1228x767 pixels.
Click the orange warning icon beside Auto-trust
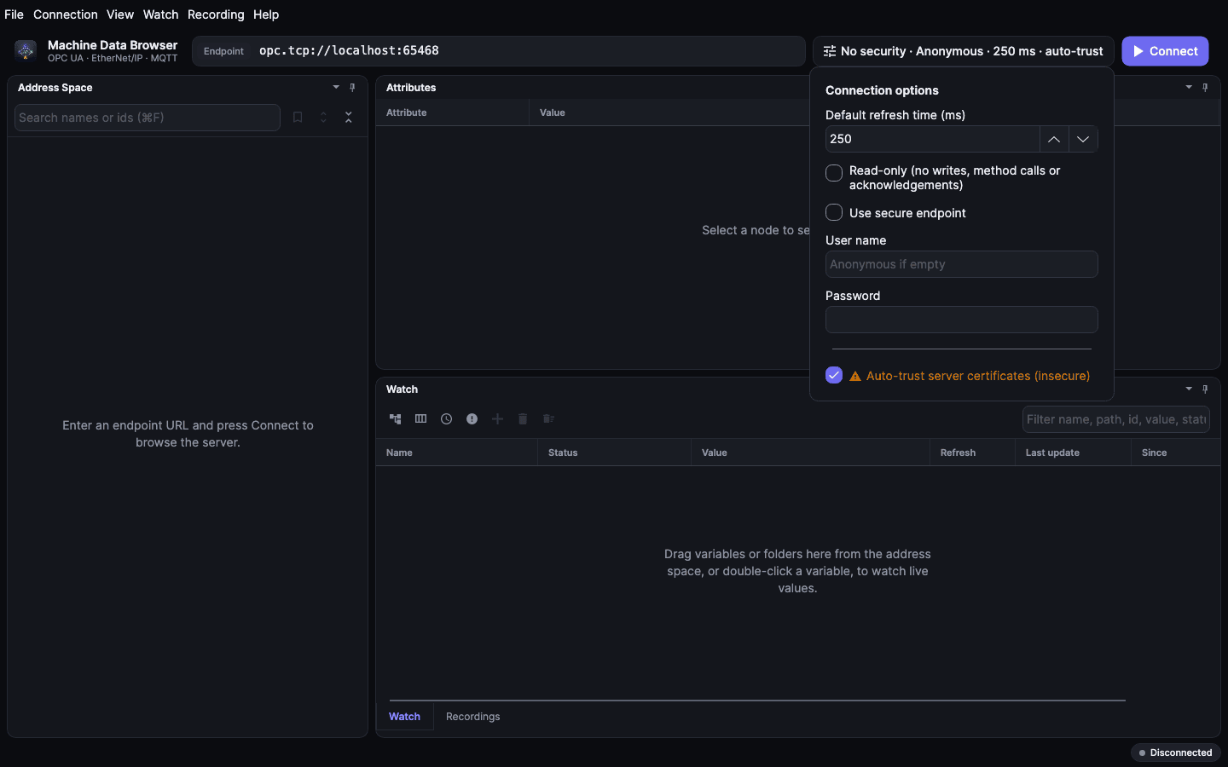click(855, 376)
